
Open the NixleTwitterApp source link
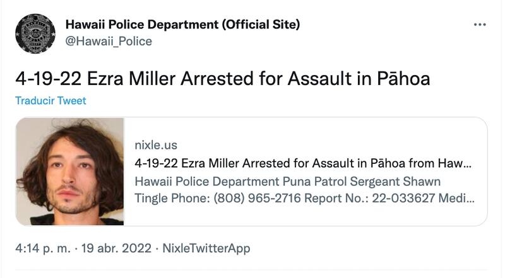tap(206, 248)
